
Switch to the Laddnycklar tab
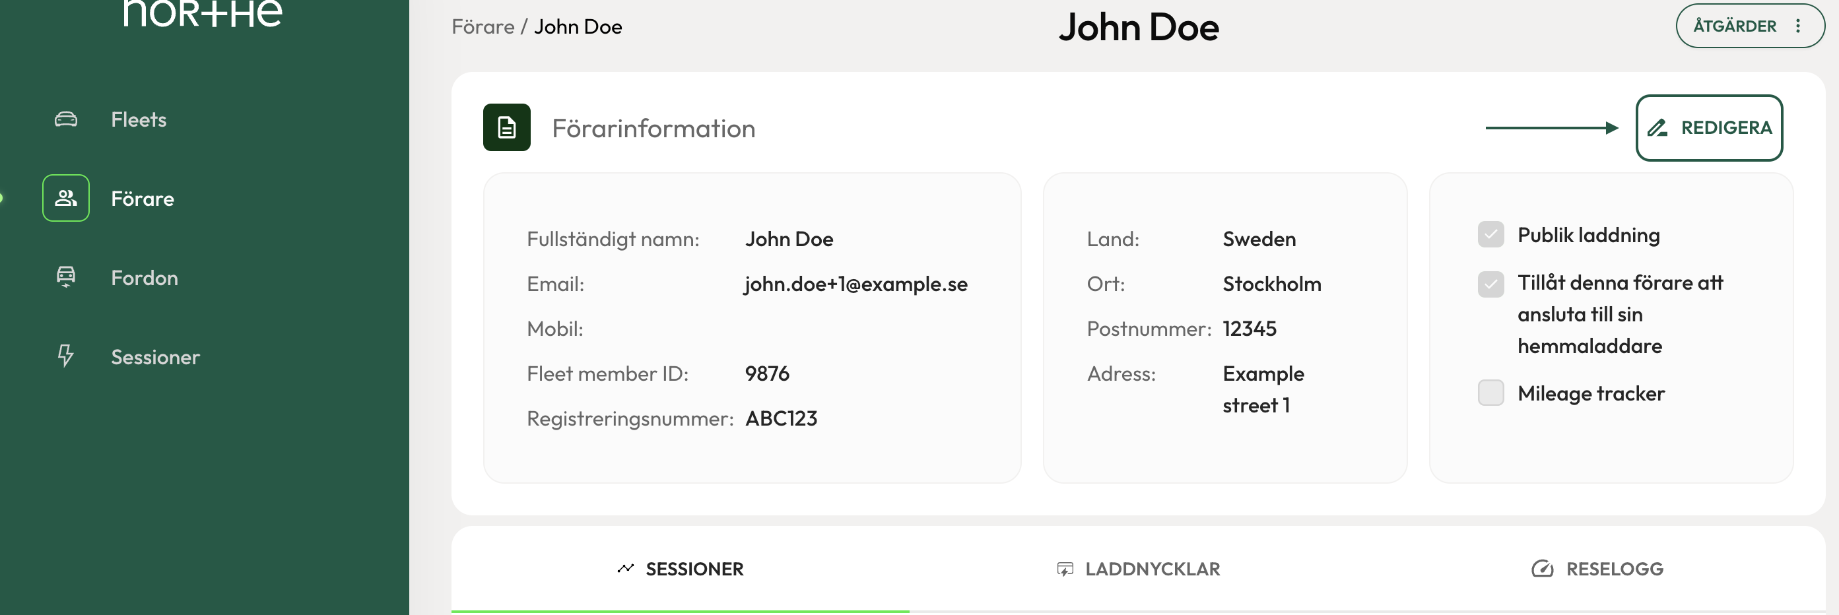click(x=1138, y=569)
